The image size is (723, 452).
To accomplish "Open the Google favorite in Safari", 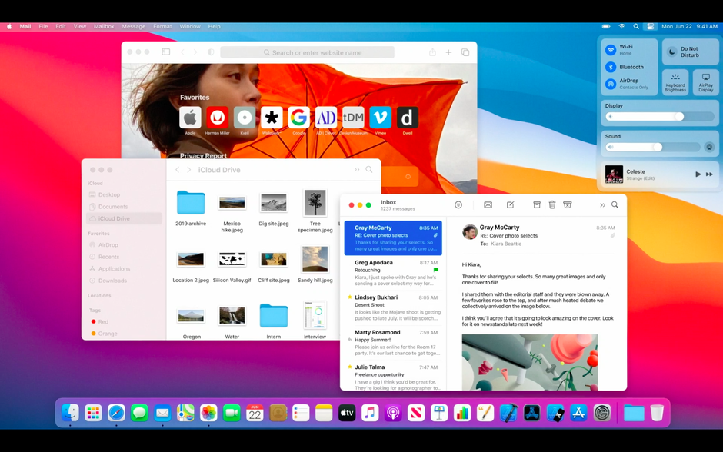I will (x=298, y=118).
